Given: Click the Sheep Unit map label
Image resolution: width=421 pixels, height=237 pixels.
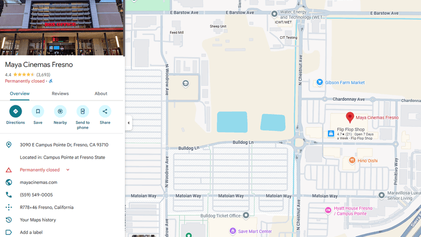Looking at the screenshot, I should [218, 26].
